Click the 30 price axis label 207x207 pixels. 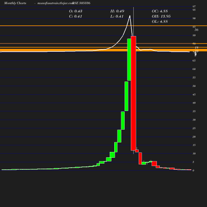pos(194,120)
